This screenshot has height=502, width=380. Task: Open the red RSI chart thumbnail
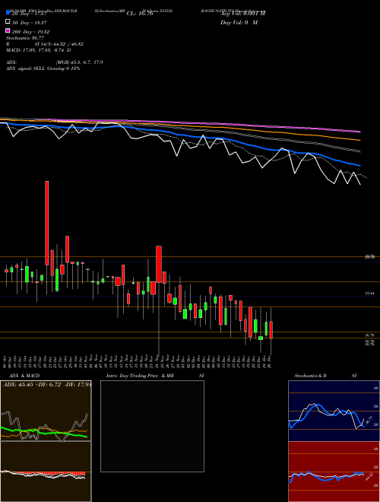click(x=334, y=472)
